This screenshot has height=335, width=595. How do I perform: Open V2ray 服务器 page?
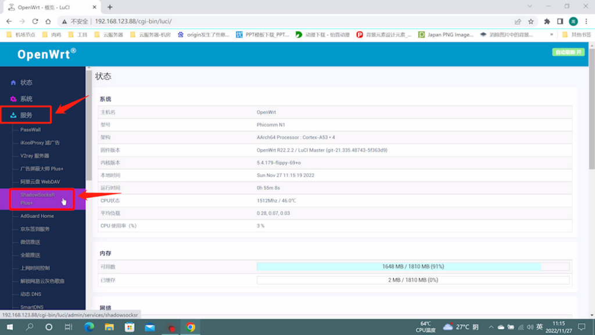[34, 156]
